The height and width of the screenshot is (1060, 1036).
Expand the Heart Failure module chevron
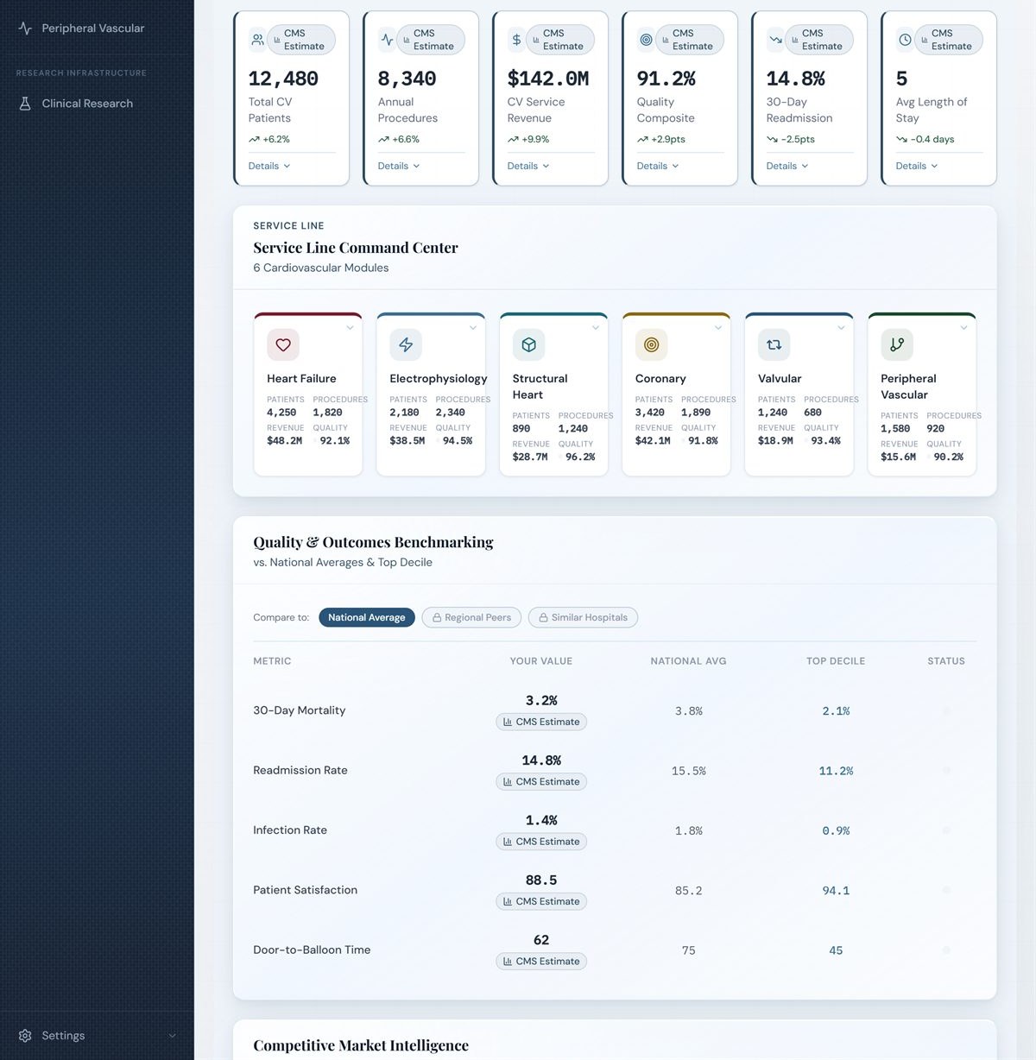350,328
